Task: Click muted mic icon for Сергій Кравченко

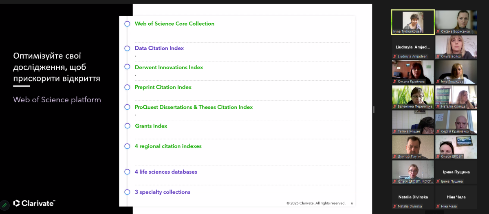Action: pyautogui.click(x=438, y=132)
